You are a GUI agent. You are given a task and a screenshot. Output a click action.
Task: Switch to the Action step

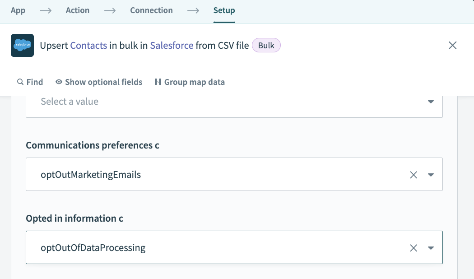tap(78, 10)
